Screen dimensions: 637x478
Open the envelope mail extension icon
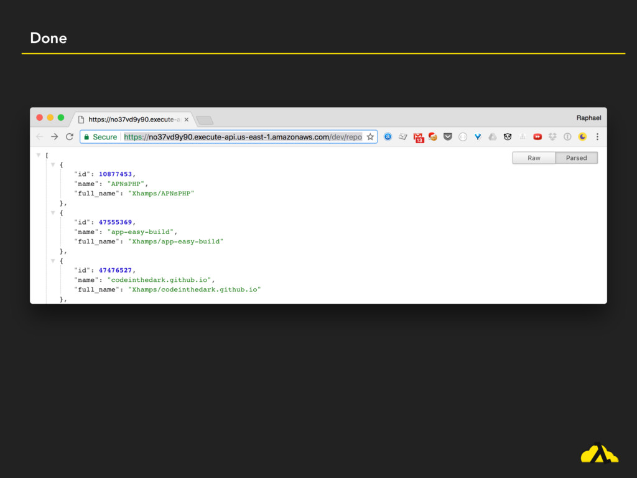(402, 137)
